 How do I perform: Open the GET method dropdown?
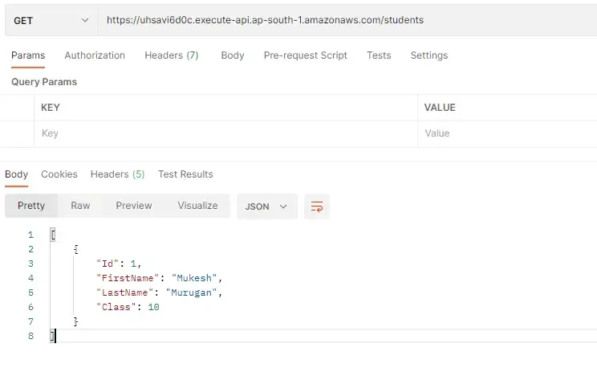51,21
